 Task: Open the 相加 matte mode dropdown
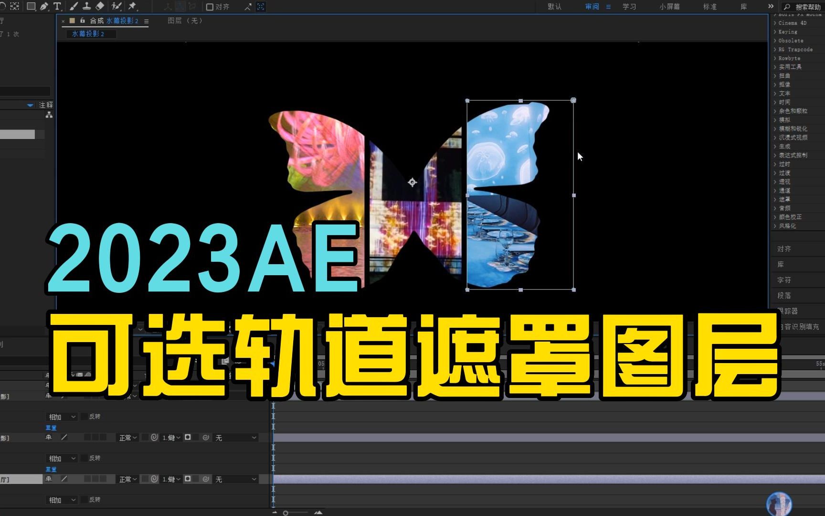(x=61, y=417)
